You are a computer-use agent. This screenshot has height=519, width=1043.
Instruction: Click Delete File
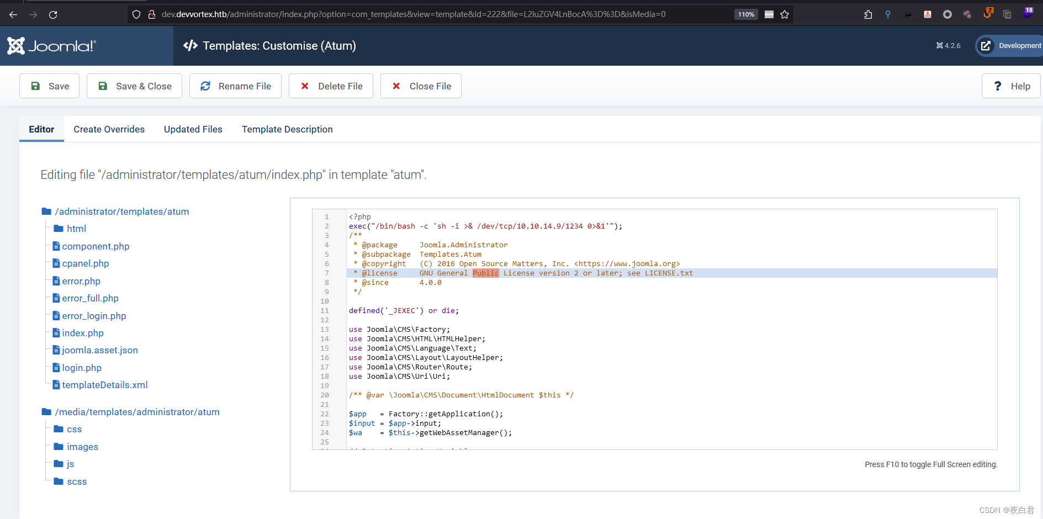[331, 86]
